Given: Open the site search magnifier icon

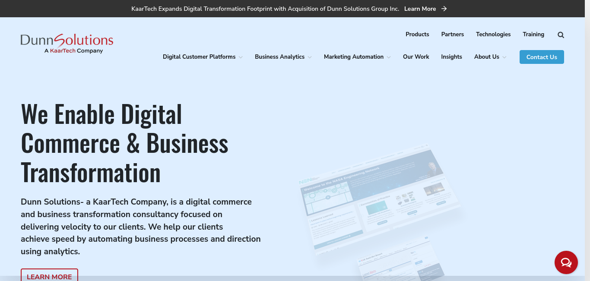Looking at the screenshot, I should point(561,35).
